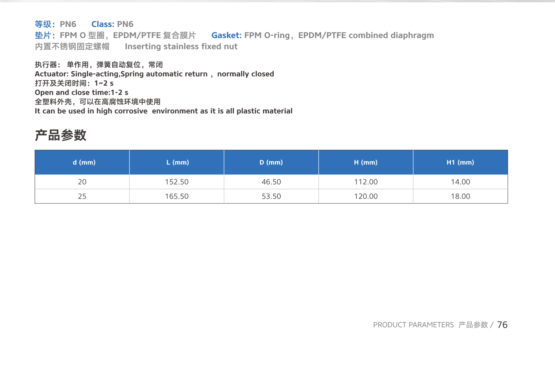Click the 'Class: PN6' text

[x=112, y=24]
